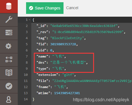Click fid number 3019809353728
Viewport: 132px width, 105px height.
coord(63,44)
